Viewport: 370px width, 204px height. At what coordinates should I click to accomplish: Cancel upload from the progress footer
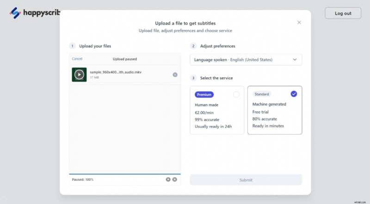coord(175,179)
